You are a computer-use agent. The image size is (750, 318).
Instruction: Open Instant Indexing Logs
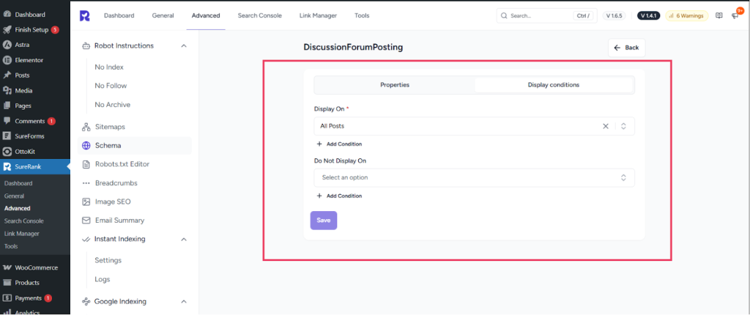(103, 279)
